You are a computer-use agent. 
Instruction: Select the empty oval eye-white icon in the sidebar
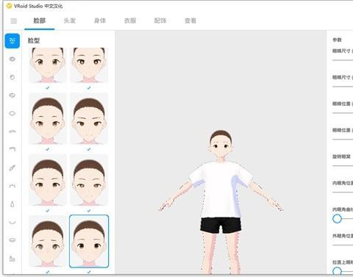click(x=13, y=113)
